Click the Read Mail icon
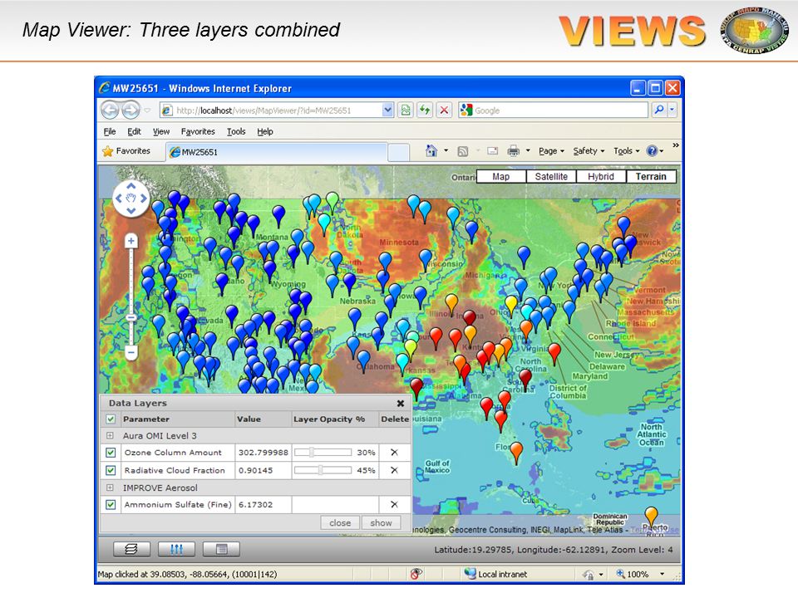The width and height of the screenshot is (798, 598). 492,151
